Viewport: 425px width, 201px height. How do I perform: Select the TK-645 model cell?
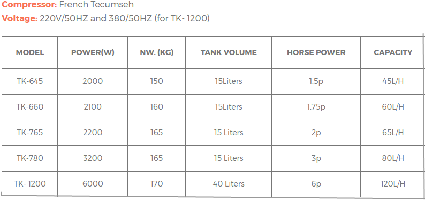(30, 81)
